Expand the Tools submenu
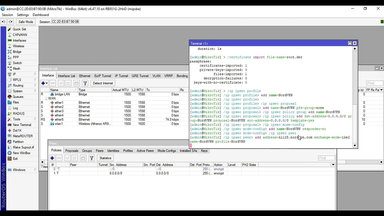Image resolution: width=384 pixels, height=216 pixels. [x=35, y=119]
